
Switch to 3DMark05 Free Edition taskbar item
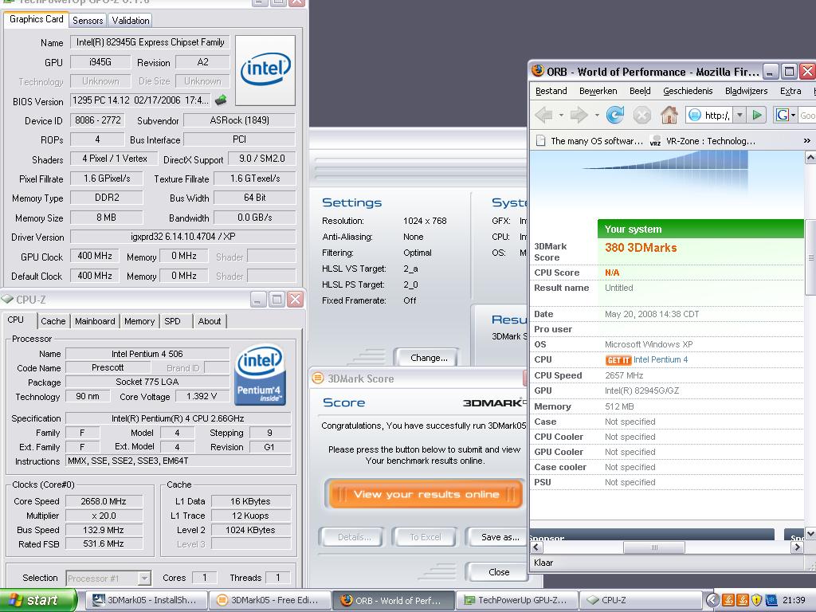269,600
